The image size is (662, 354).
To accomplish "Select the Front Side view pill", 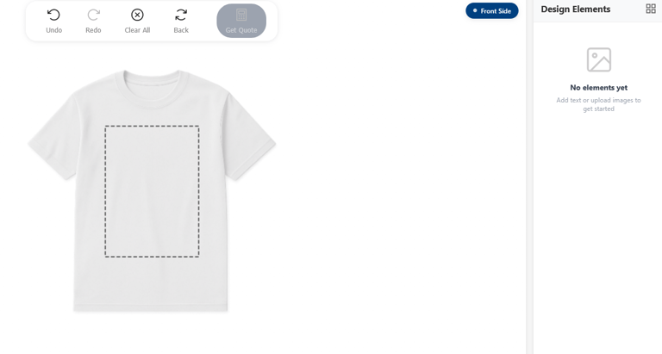I will tap(492, 11).
